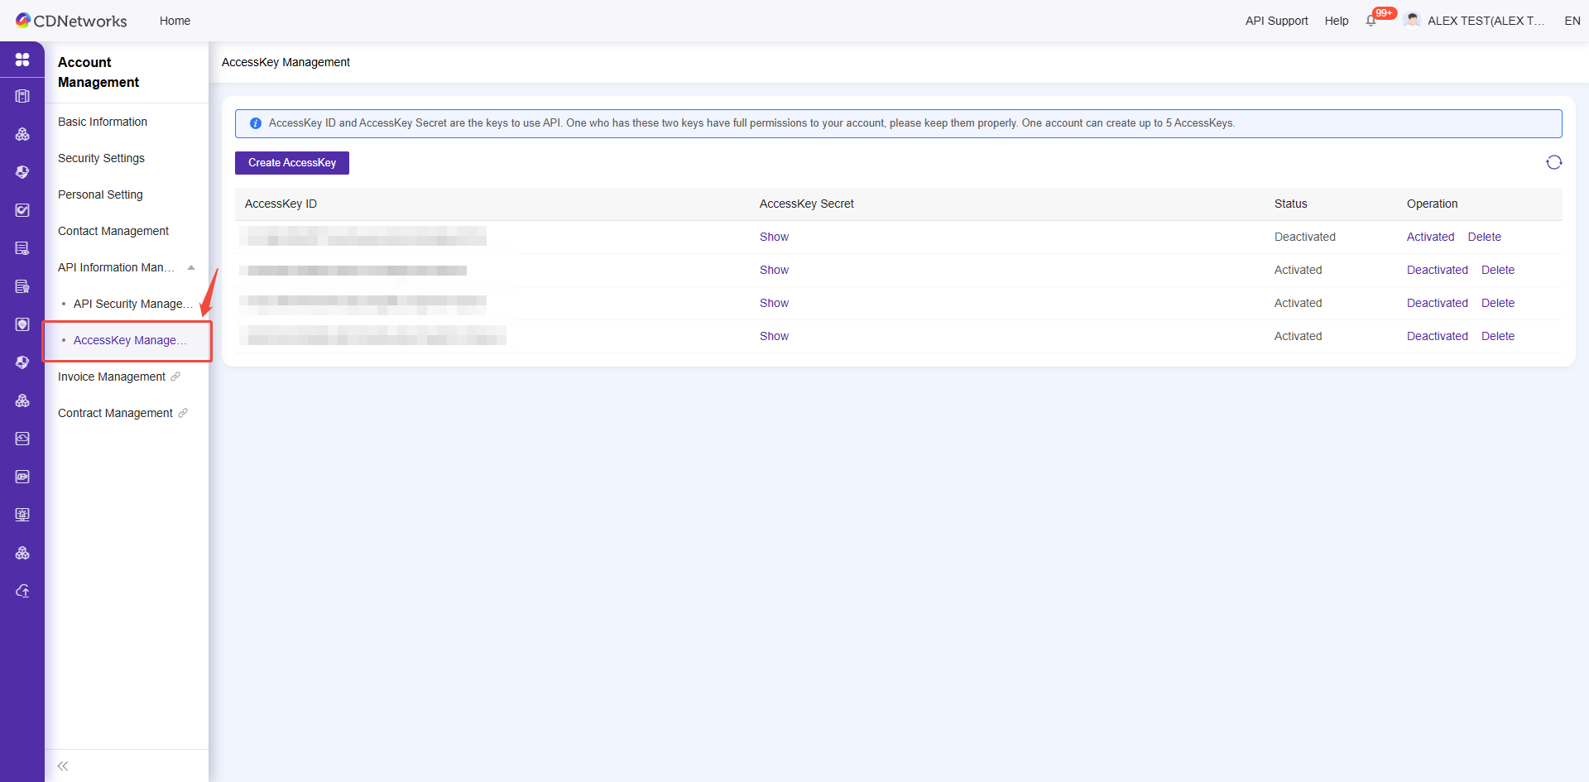Activate the deactivated AccessKey
The image size is (1589, 782).
click(x=1429, y=237)
